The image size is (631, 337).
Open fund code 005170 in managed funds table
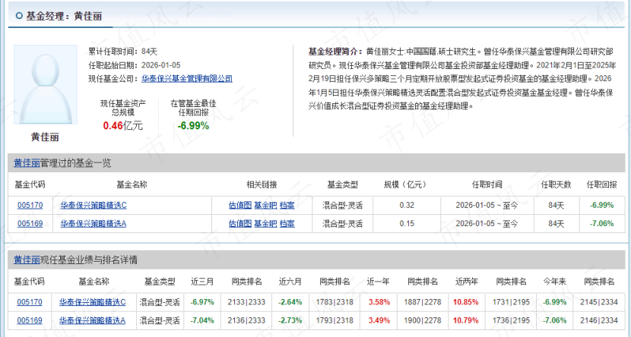click(30, 205)
